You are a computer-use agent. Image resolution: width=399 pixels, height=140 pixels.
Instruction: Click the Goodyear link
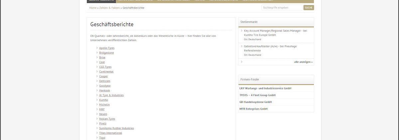coord(105,86)
